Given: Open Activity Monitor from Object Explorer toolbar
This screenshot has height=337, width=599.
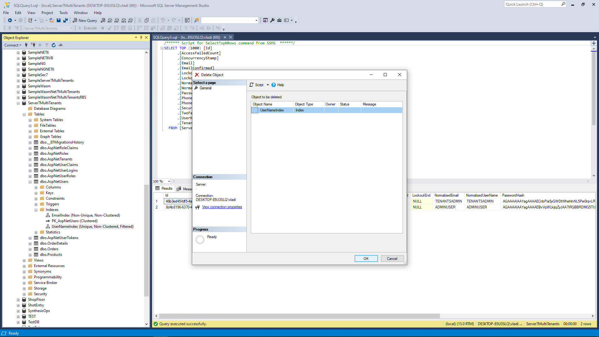Looking at the screenshot, I should pyautogui.click(x=61, y=45).
